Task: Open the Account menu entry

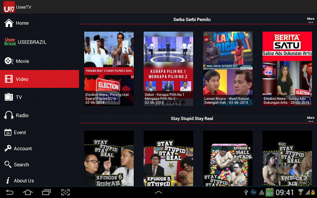Action: (39, 148)
